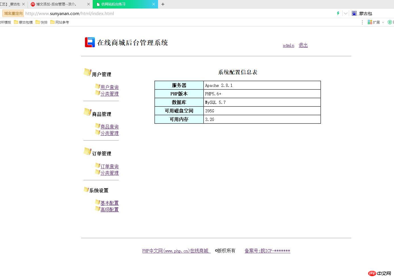Click the online mall logo icon
Viewport: 394px width, 279px height.
tap(90, 42)
